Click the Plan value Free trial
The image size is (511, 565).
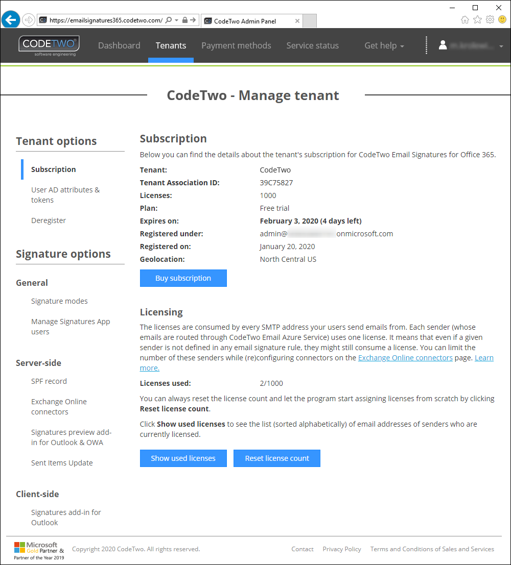(274, 208)
